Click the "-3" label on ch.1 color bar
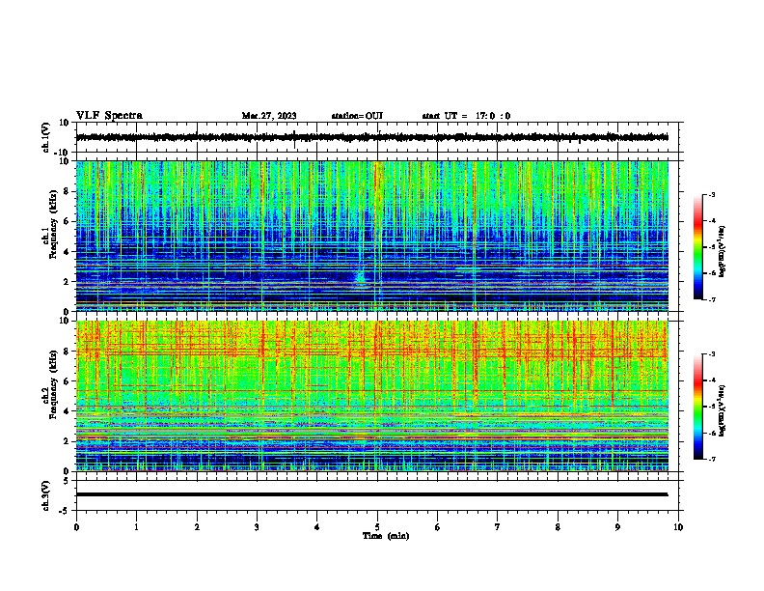The width and height of the screenshot is (764, 591). point(711,194)
